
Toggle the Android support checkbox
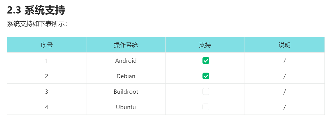point(206,60)
